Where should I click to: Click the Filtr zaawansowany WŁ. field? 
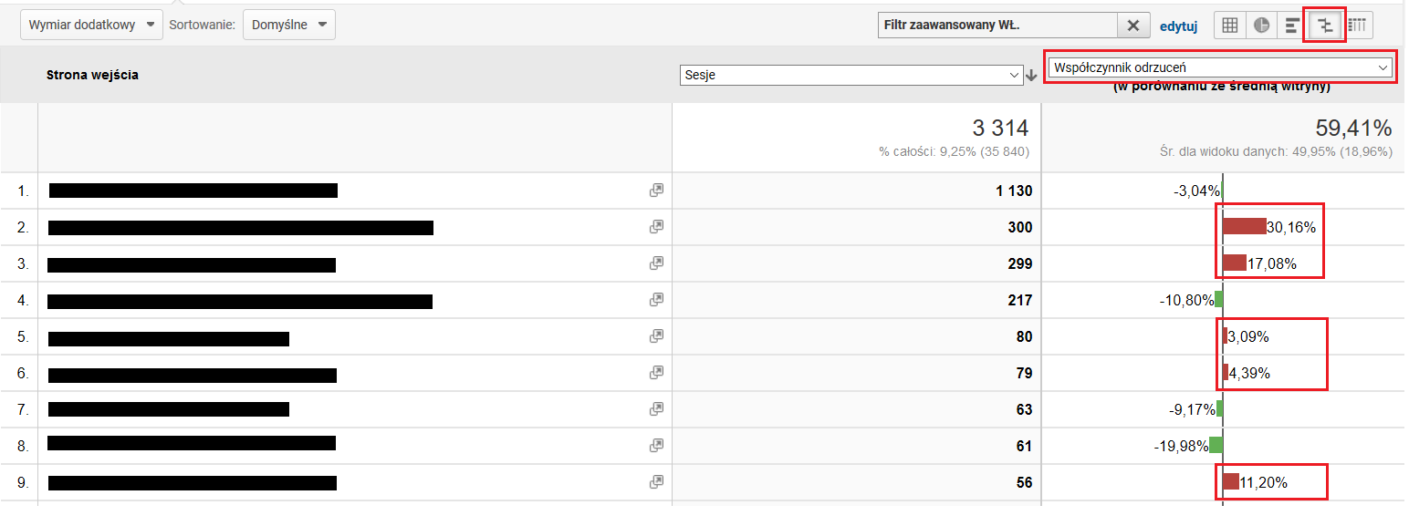tap(995, 25)
